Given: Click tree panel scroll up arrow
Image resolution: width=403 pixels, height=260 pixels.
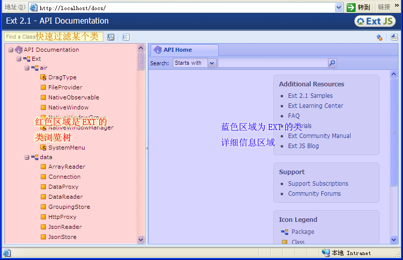Looking at the screenshot, I should coord(141,48).
